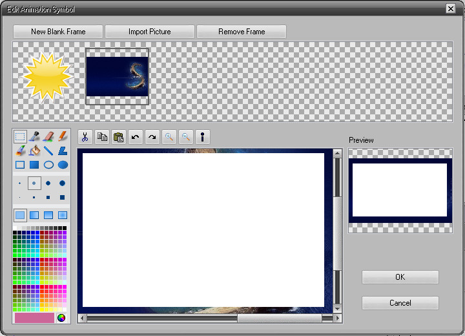Select the filled rectangle tool

[x=34, y=165]
